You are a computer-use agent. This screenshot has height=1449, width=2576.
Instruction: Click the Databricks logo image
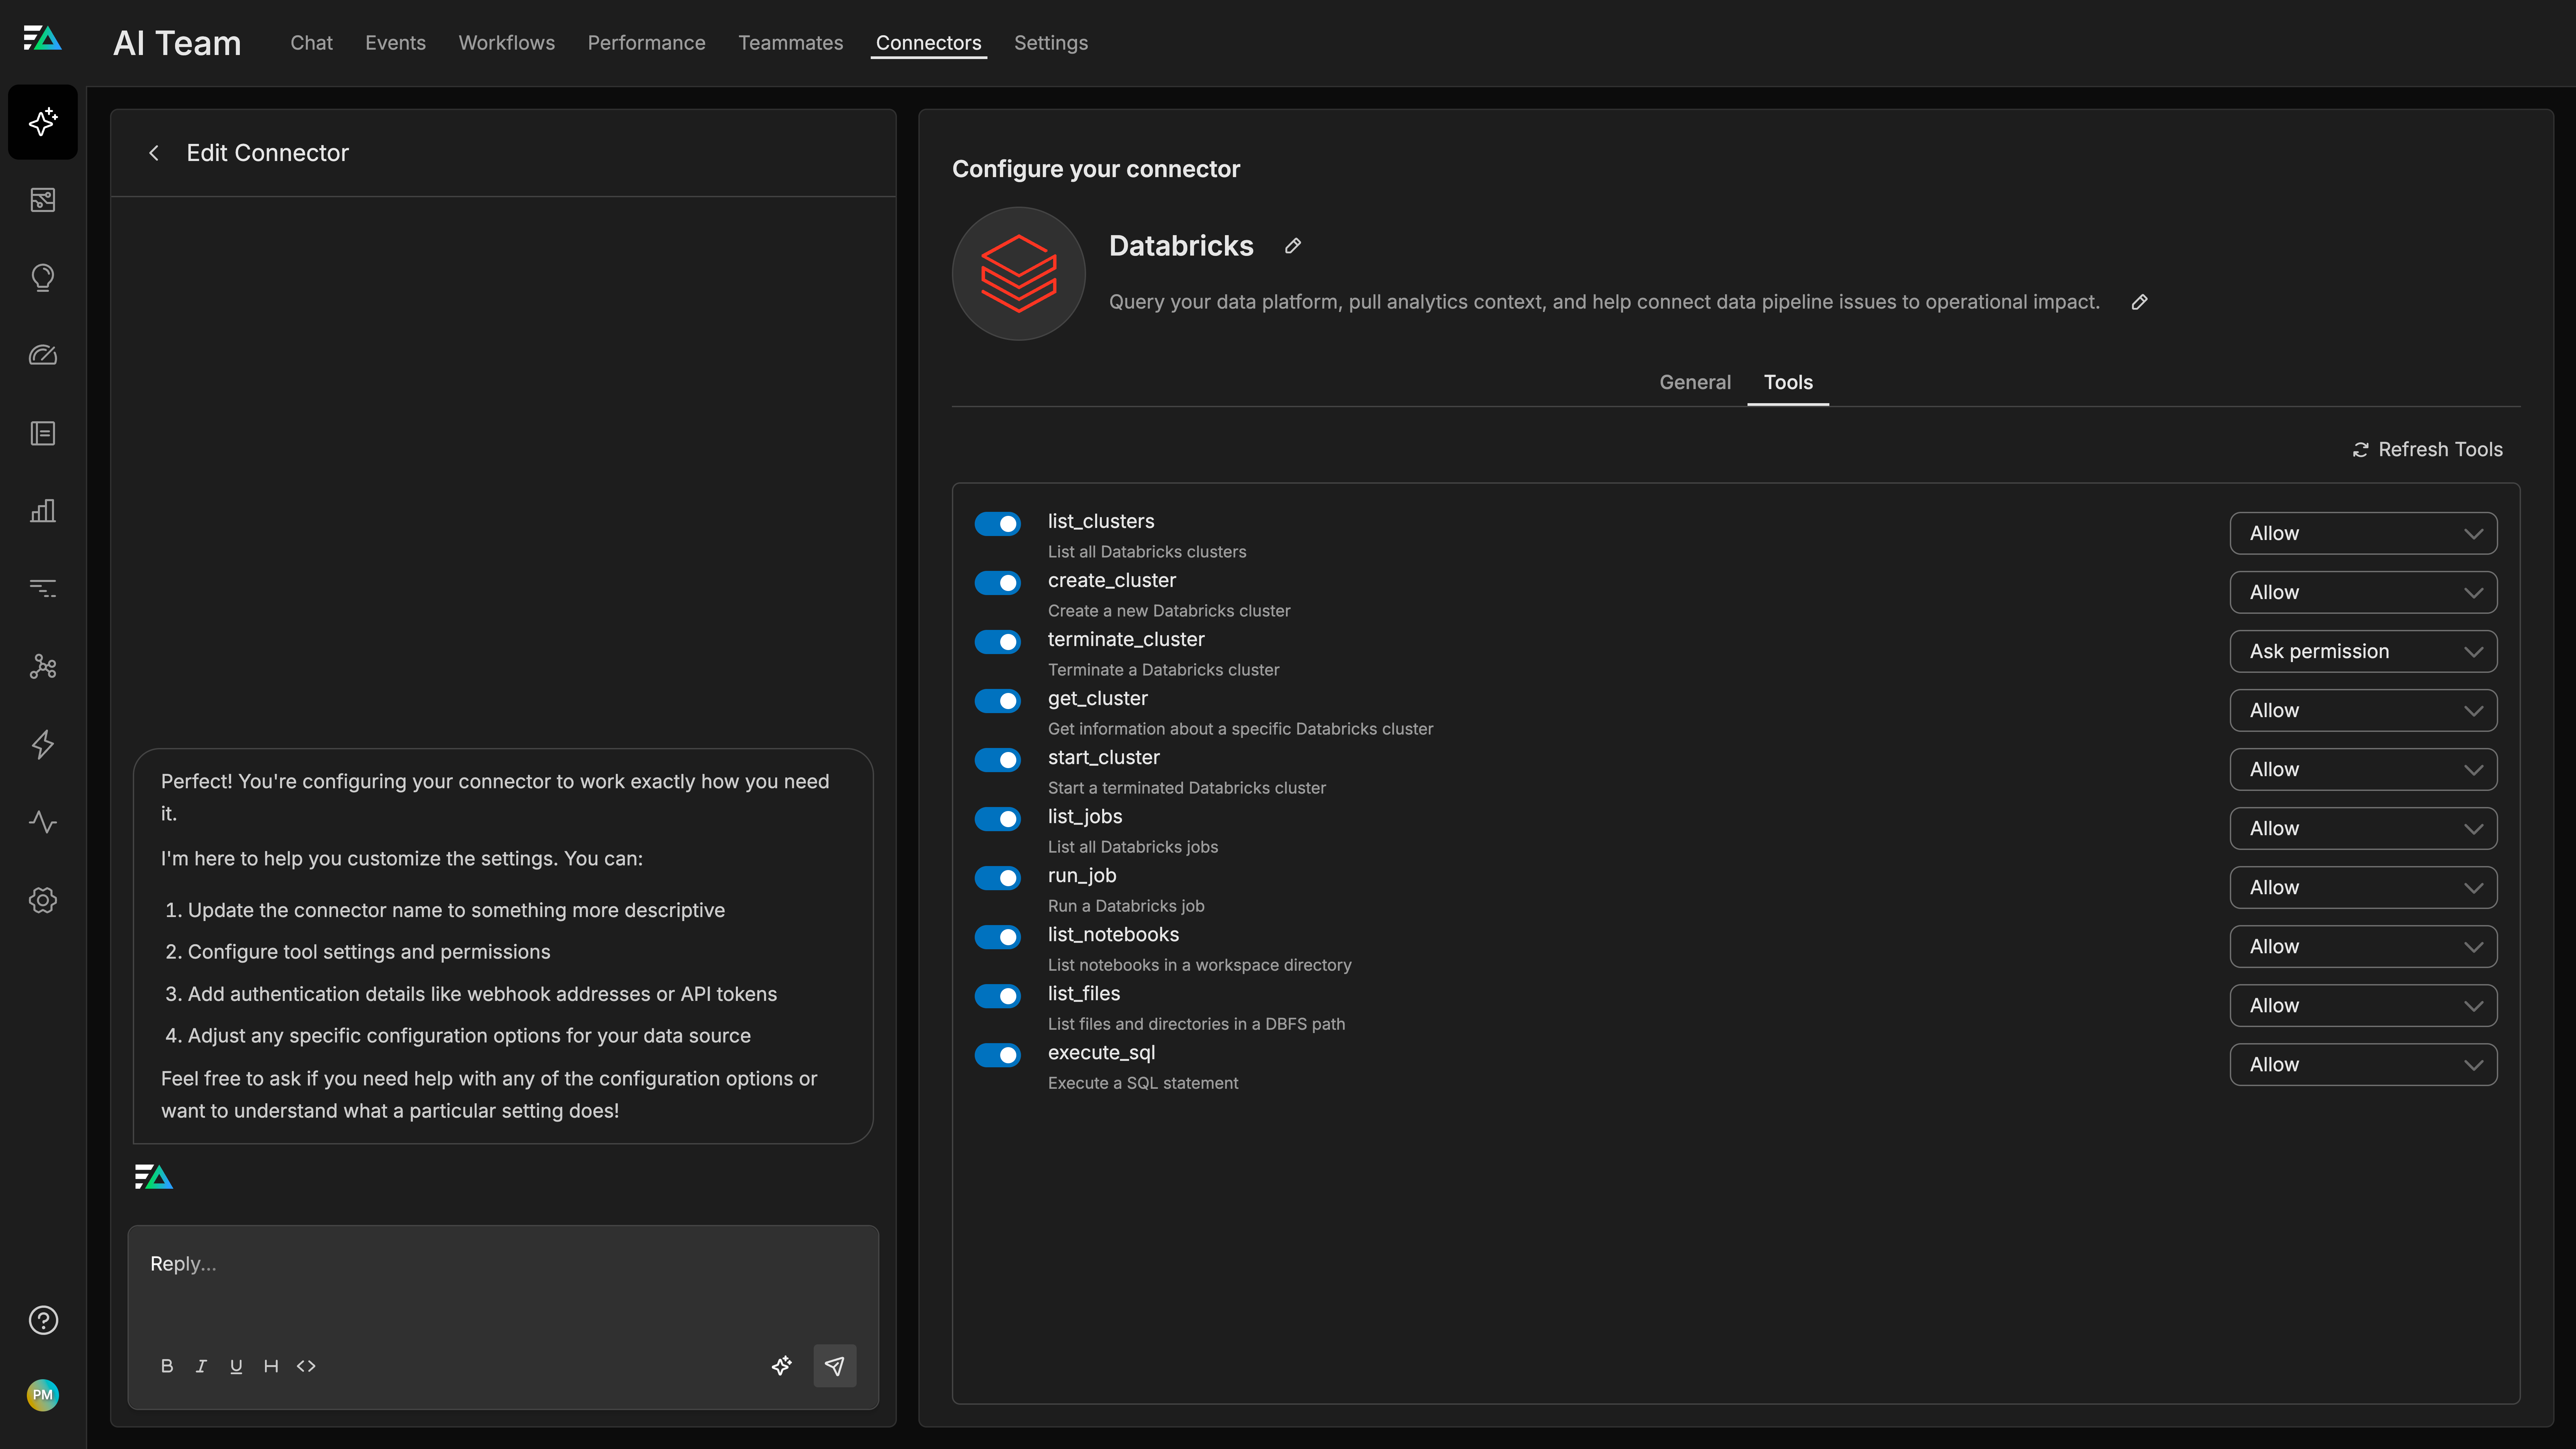[x=1019, y=274]
